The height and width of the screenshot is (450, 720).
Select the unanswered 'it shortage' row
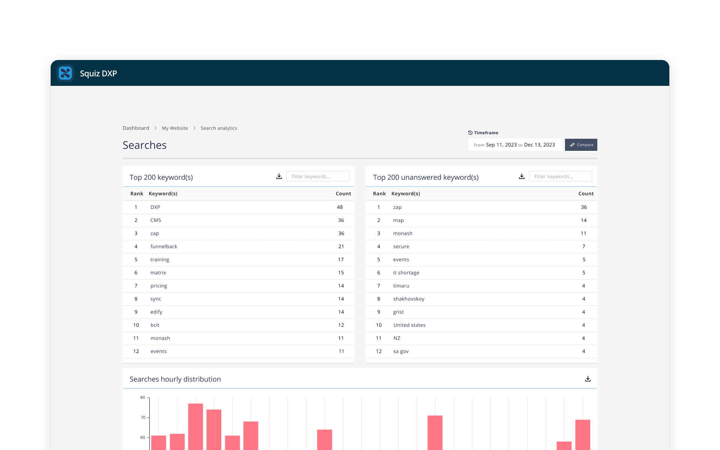[x=481, y=273]
